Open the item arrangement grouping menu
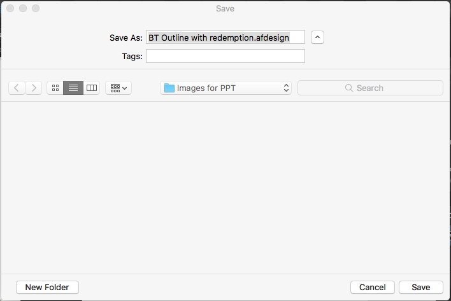451x301 pixels. click(118, 88)
